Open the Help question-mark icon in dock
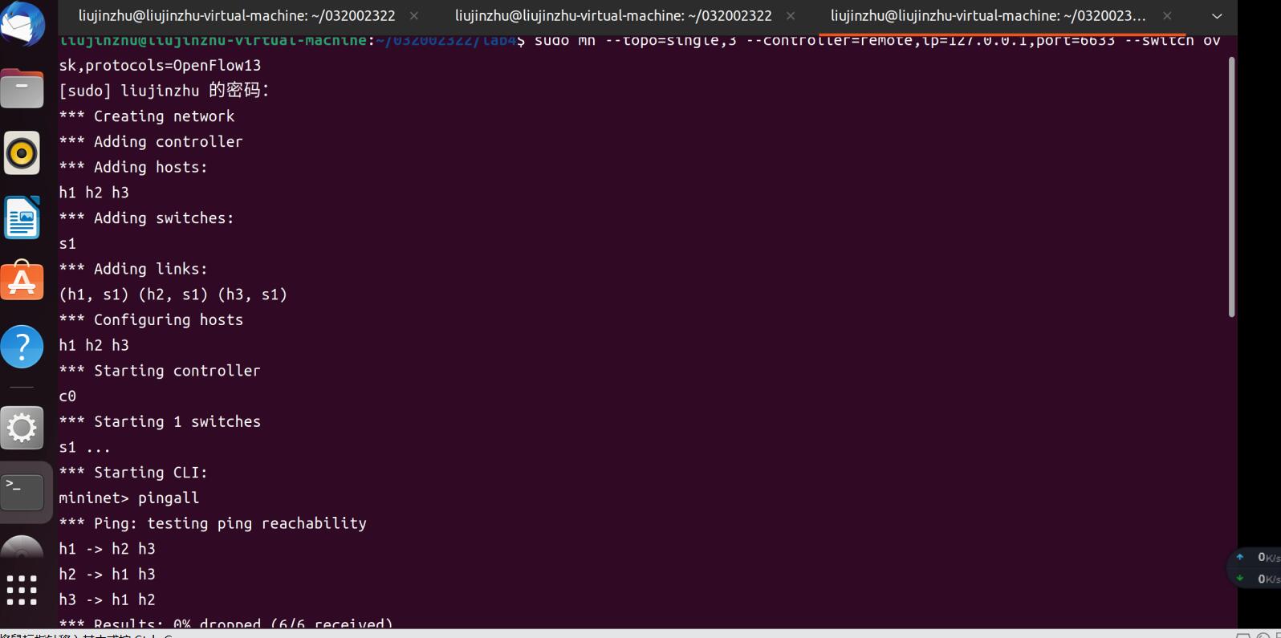The width and height of the screenshot is (1281, 638). [x=22, y=347]
